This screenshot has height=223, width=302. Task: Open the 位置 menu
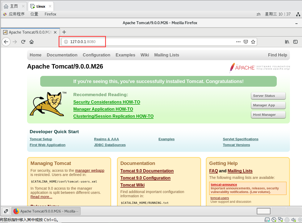[34, 14]
